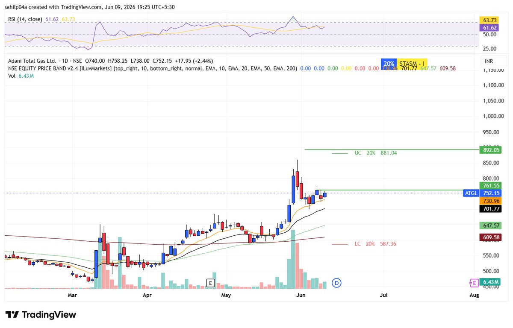Screen dimensions: 513x328
Task: Click the 1,100.00 price axis label
Action: 493,85
